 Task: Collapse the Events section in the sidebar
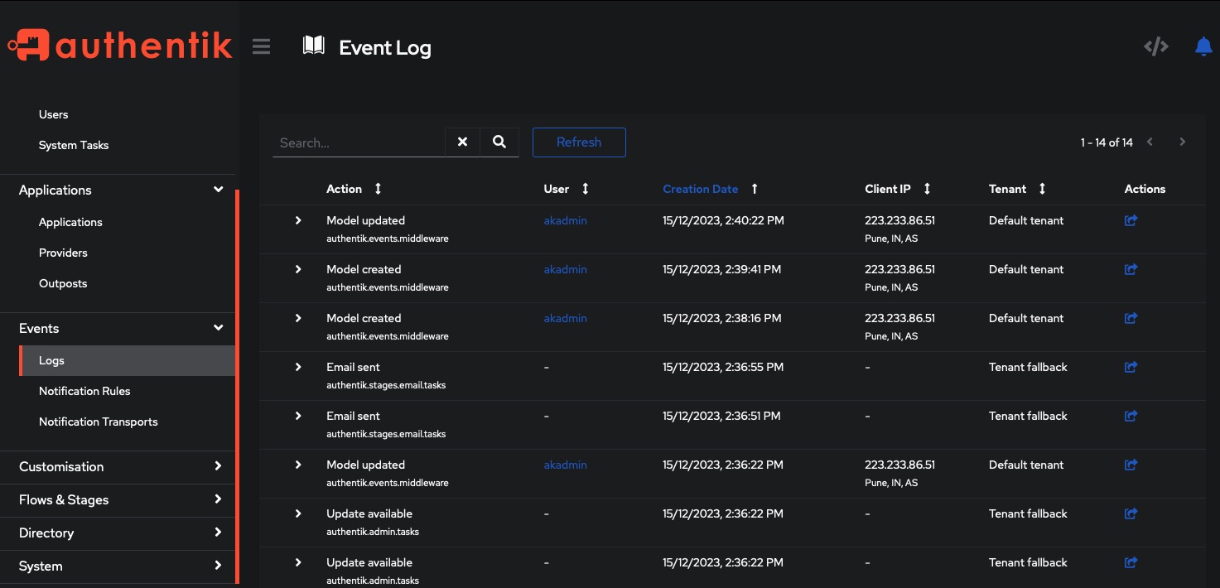(x=218, y=328)
